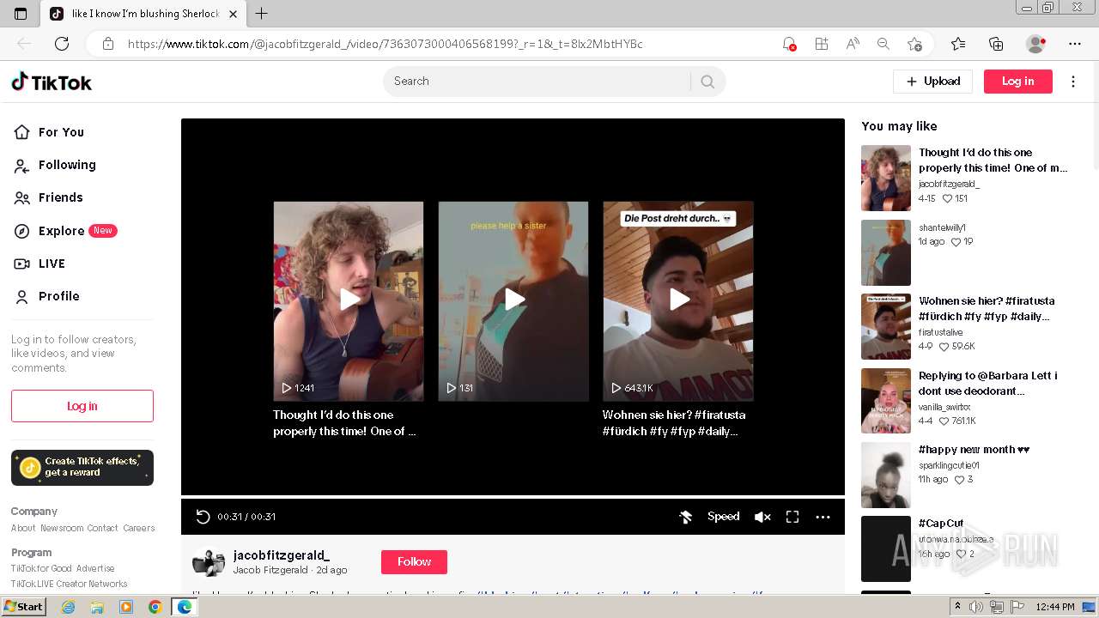Screen dimensions: 1099x618
Task: Launch Internet Explorer from the taskbar
Action: [69, 607]
